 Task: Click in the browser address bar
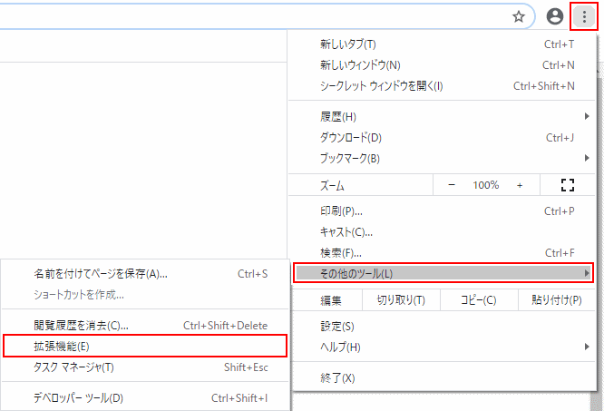[x=254, y=16]
